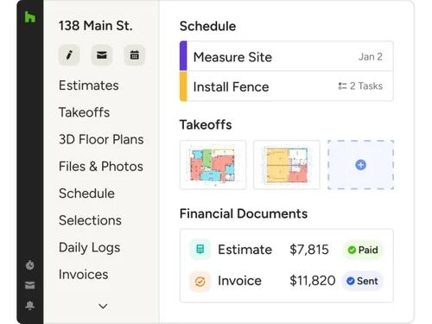Click the green calculator Estimate icon
This screenshot has width=432, height=324.
click(200, 249)
